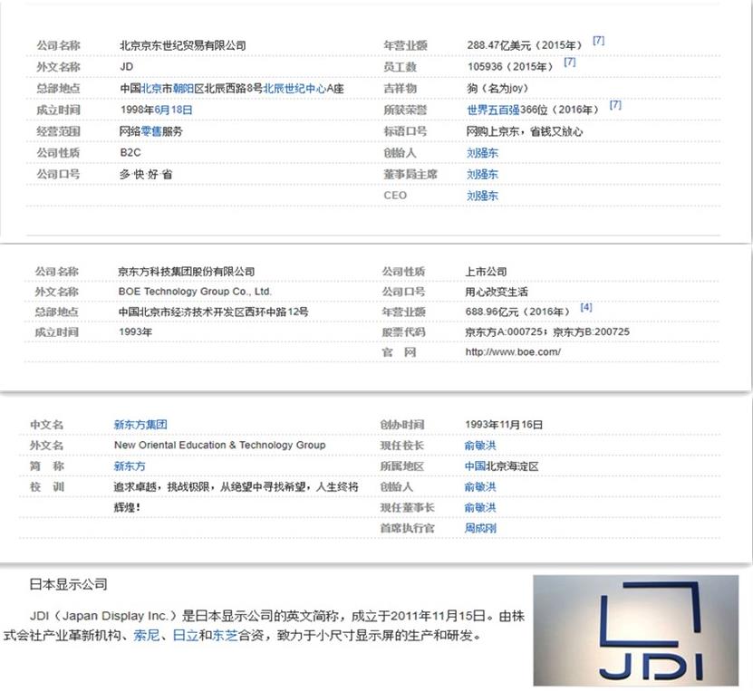Click the 总部地点 label in the JD table
The image size is (753, 691).
[x=58, y=88]
